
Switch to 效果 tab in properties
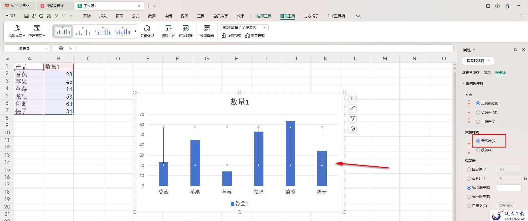point(487,73)
